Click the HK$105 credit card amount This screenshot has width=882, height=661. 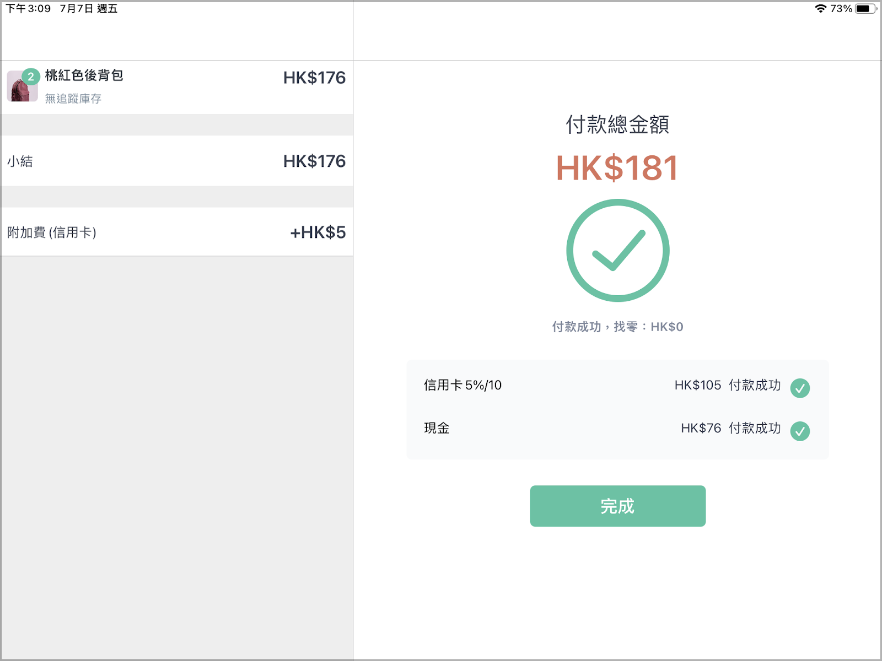pyautogui.click(x=698, y=385)
